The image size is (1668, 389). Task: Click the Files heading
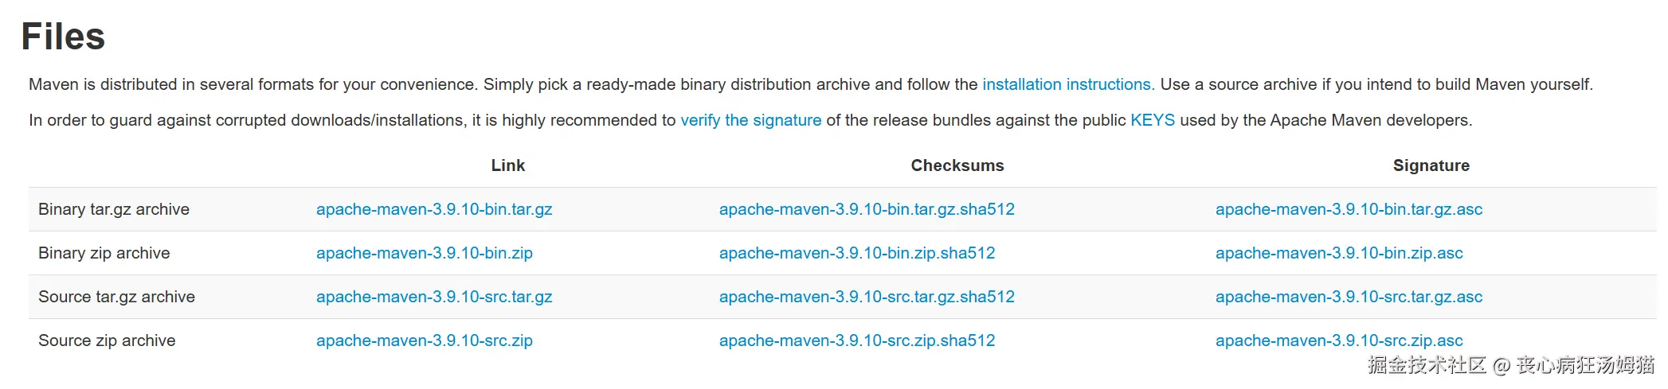(x=63, y=37)
